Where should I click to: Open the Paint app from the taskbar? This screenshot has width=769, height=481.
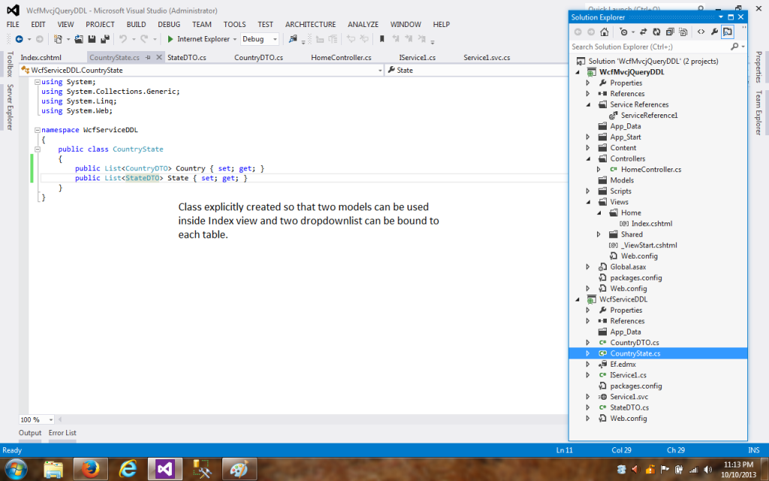[240, 469]
